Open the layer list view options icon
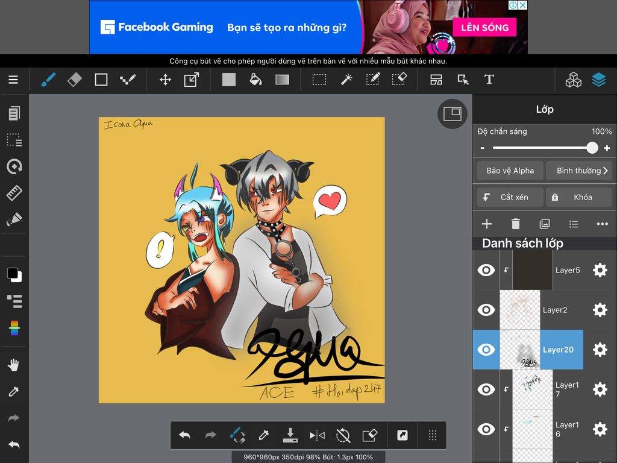 coord(574,224)
